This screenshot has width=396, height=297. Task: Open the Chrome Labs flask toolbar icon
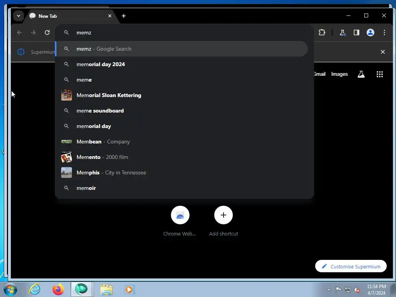click(x=343, y=32)
